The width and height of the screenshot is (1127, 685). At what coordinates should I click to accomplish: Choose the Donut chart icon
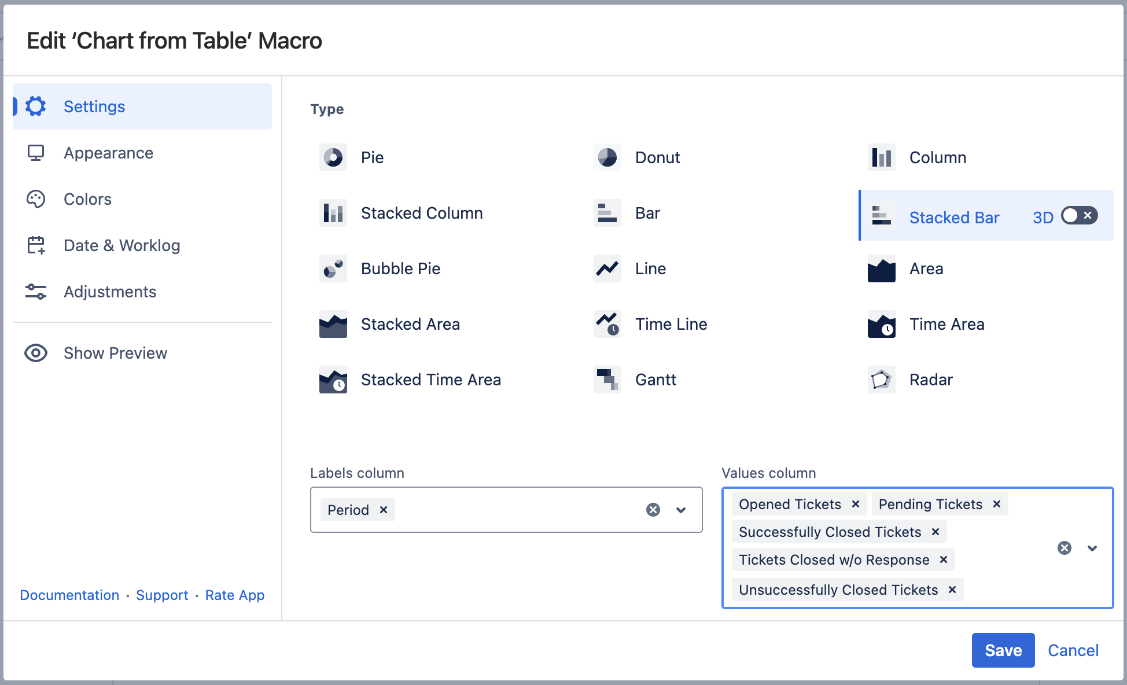pyautogui.click(x=607, y=157)
